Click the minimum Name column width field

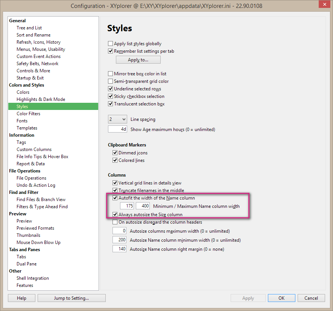point(127,206)
